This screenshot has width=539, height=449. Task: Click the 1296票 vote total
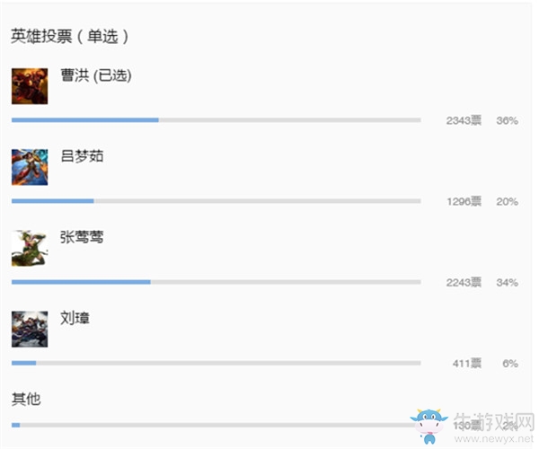[x=464, y=201]
